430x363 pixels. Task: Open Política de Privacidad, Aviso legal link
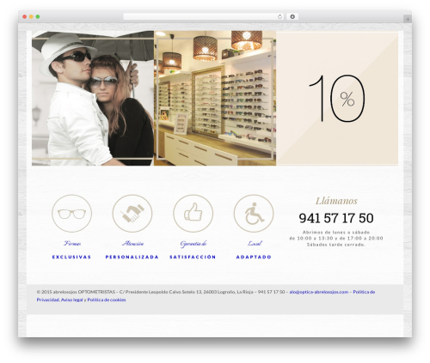[x=206, y=296]
